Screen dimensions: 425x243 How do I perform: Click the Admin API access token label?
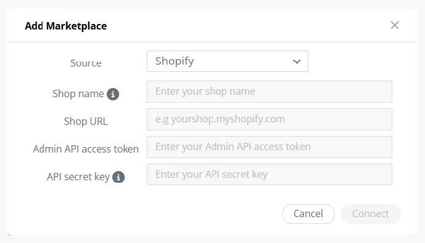86,149
